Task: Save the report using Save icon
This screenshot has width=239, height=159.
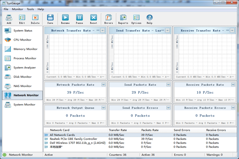Action: 50,18
